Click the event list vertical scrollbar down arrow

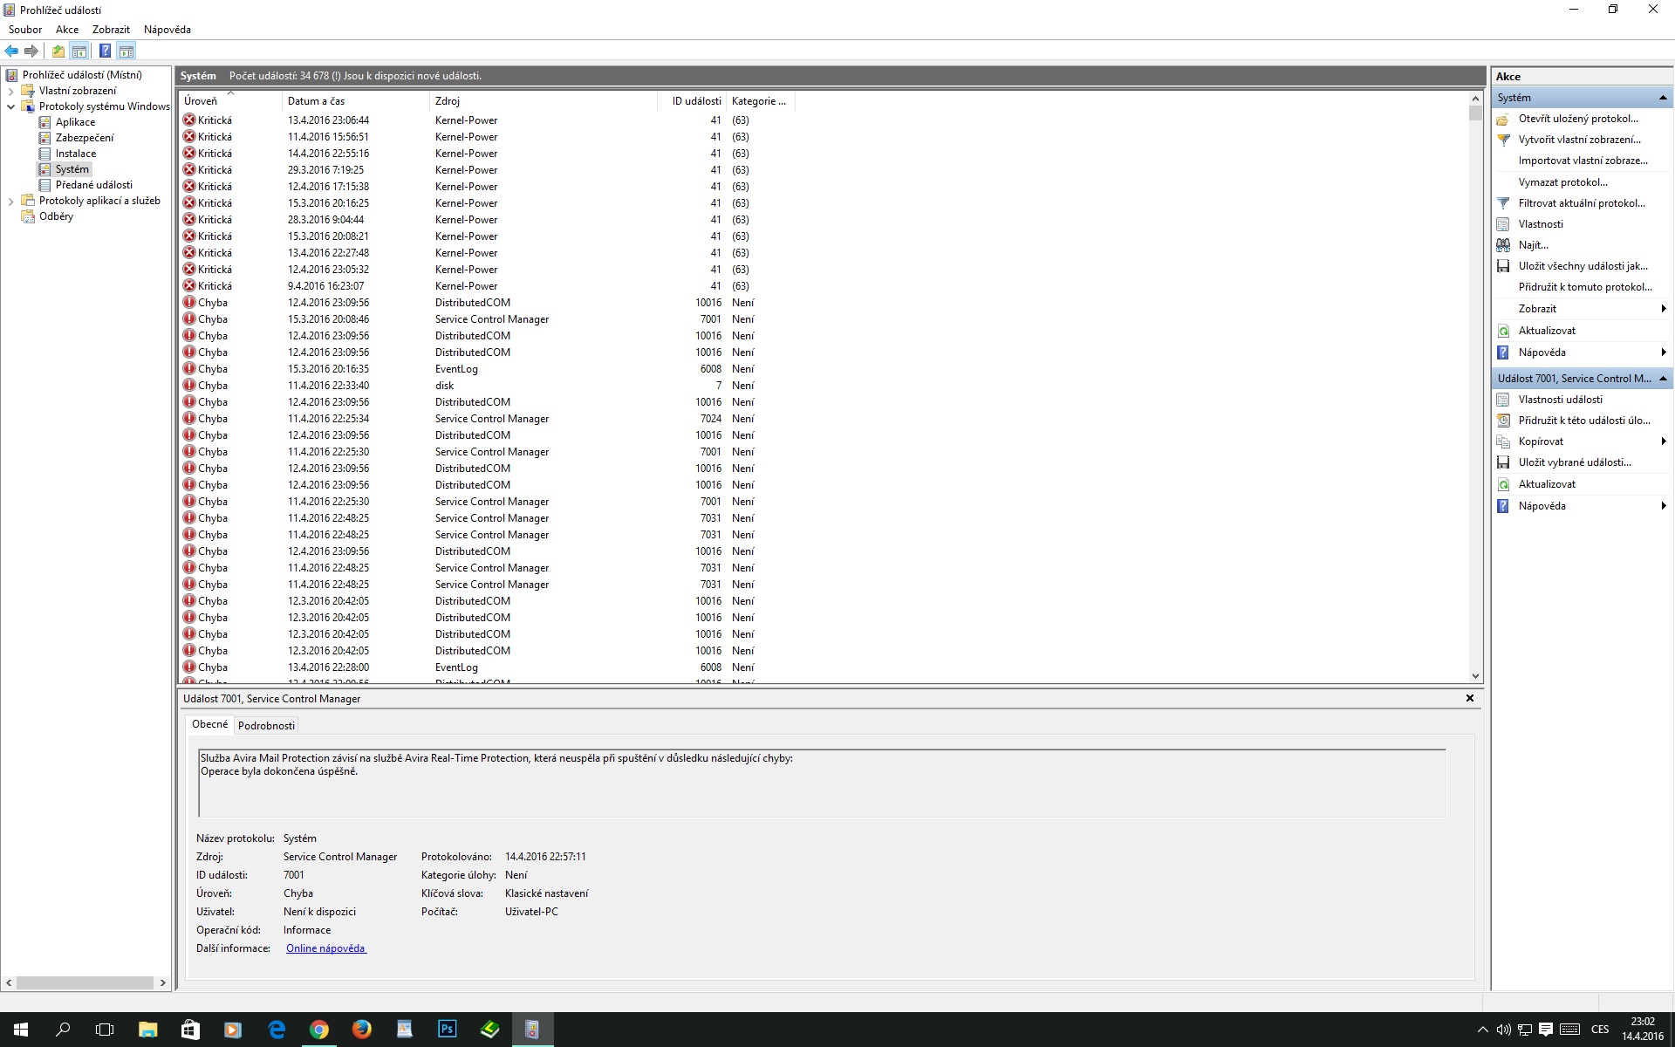(1475, 676)
